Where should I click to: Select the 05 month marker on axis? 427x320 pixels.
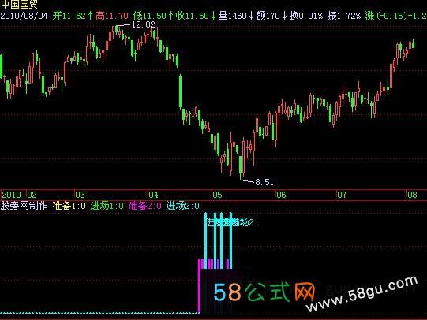pos(217,195)
